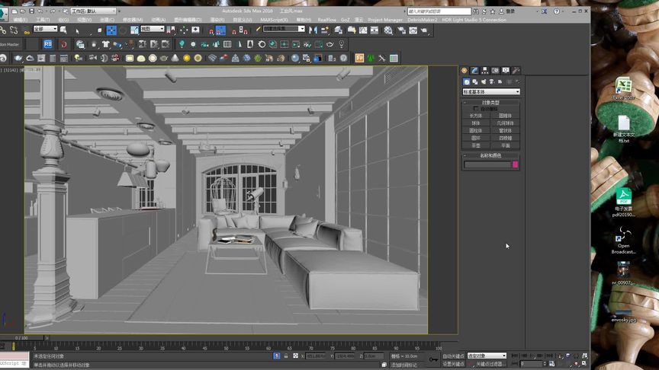Toggle the Angle Snap button

[x=220, y=30]
